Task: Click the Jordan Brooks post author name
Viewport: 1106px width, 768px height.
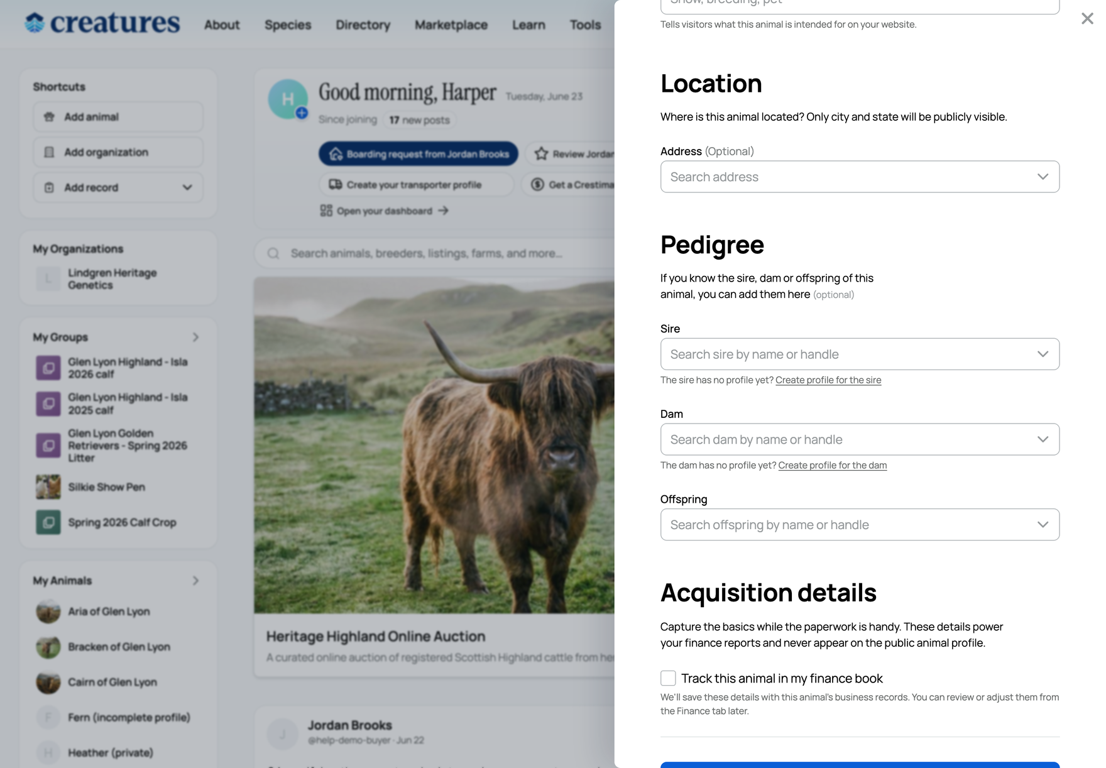Action: [x=349, y=725]
